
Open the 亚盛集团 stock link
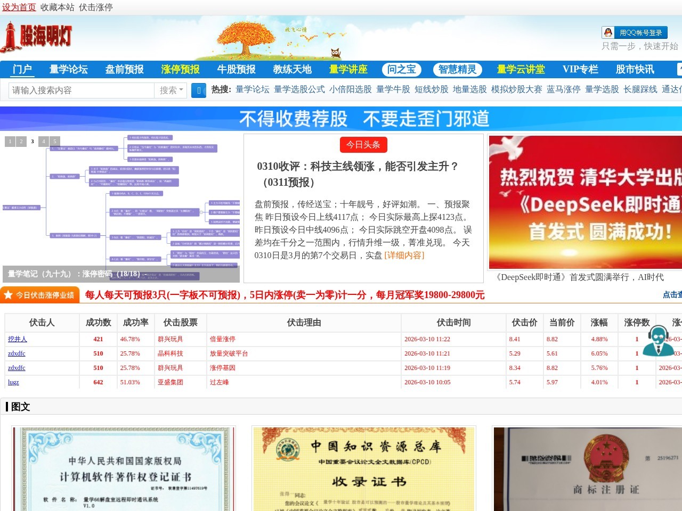[x=171, y=382]
